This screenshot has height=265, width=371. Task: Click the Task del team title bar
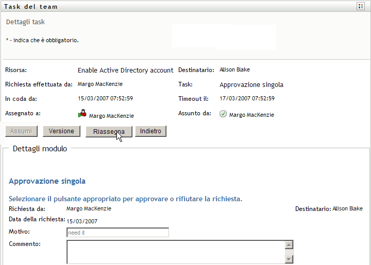(x=31, y=7)
